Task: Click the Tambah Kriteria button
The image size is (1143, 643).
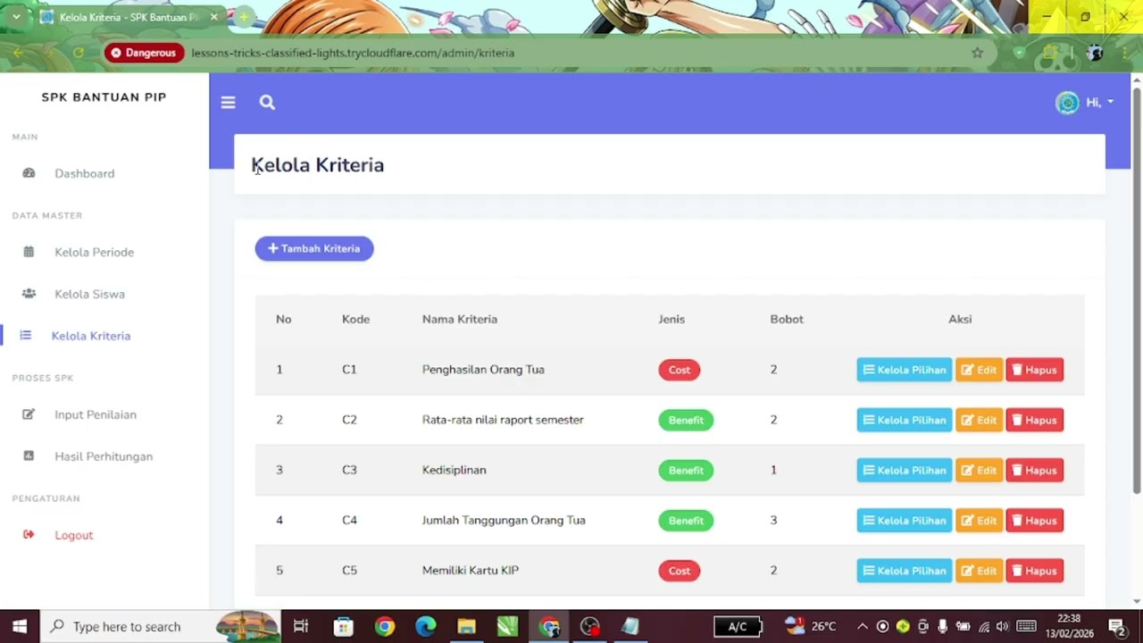Action: (314, 248)
